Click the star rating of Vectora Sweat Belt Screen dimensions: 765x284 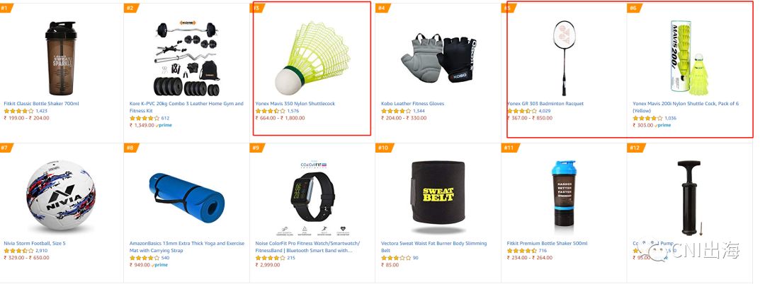396,258
